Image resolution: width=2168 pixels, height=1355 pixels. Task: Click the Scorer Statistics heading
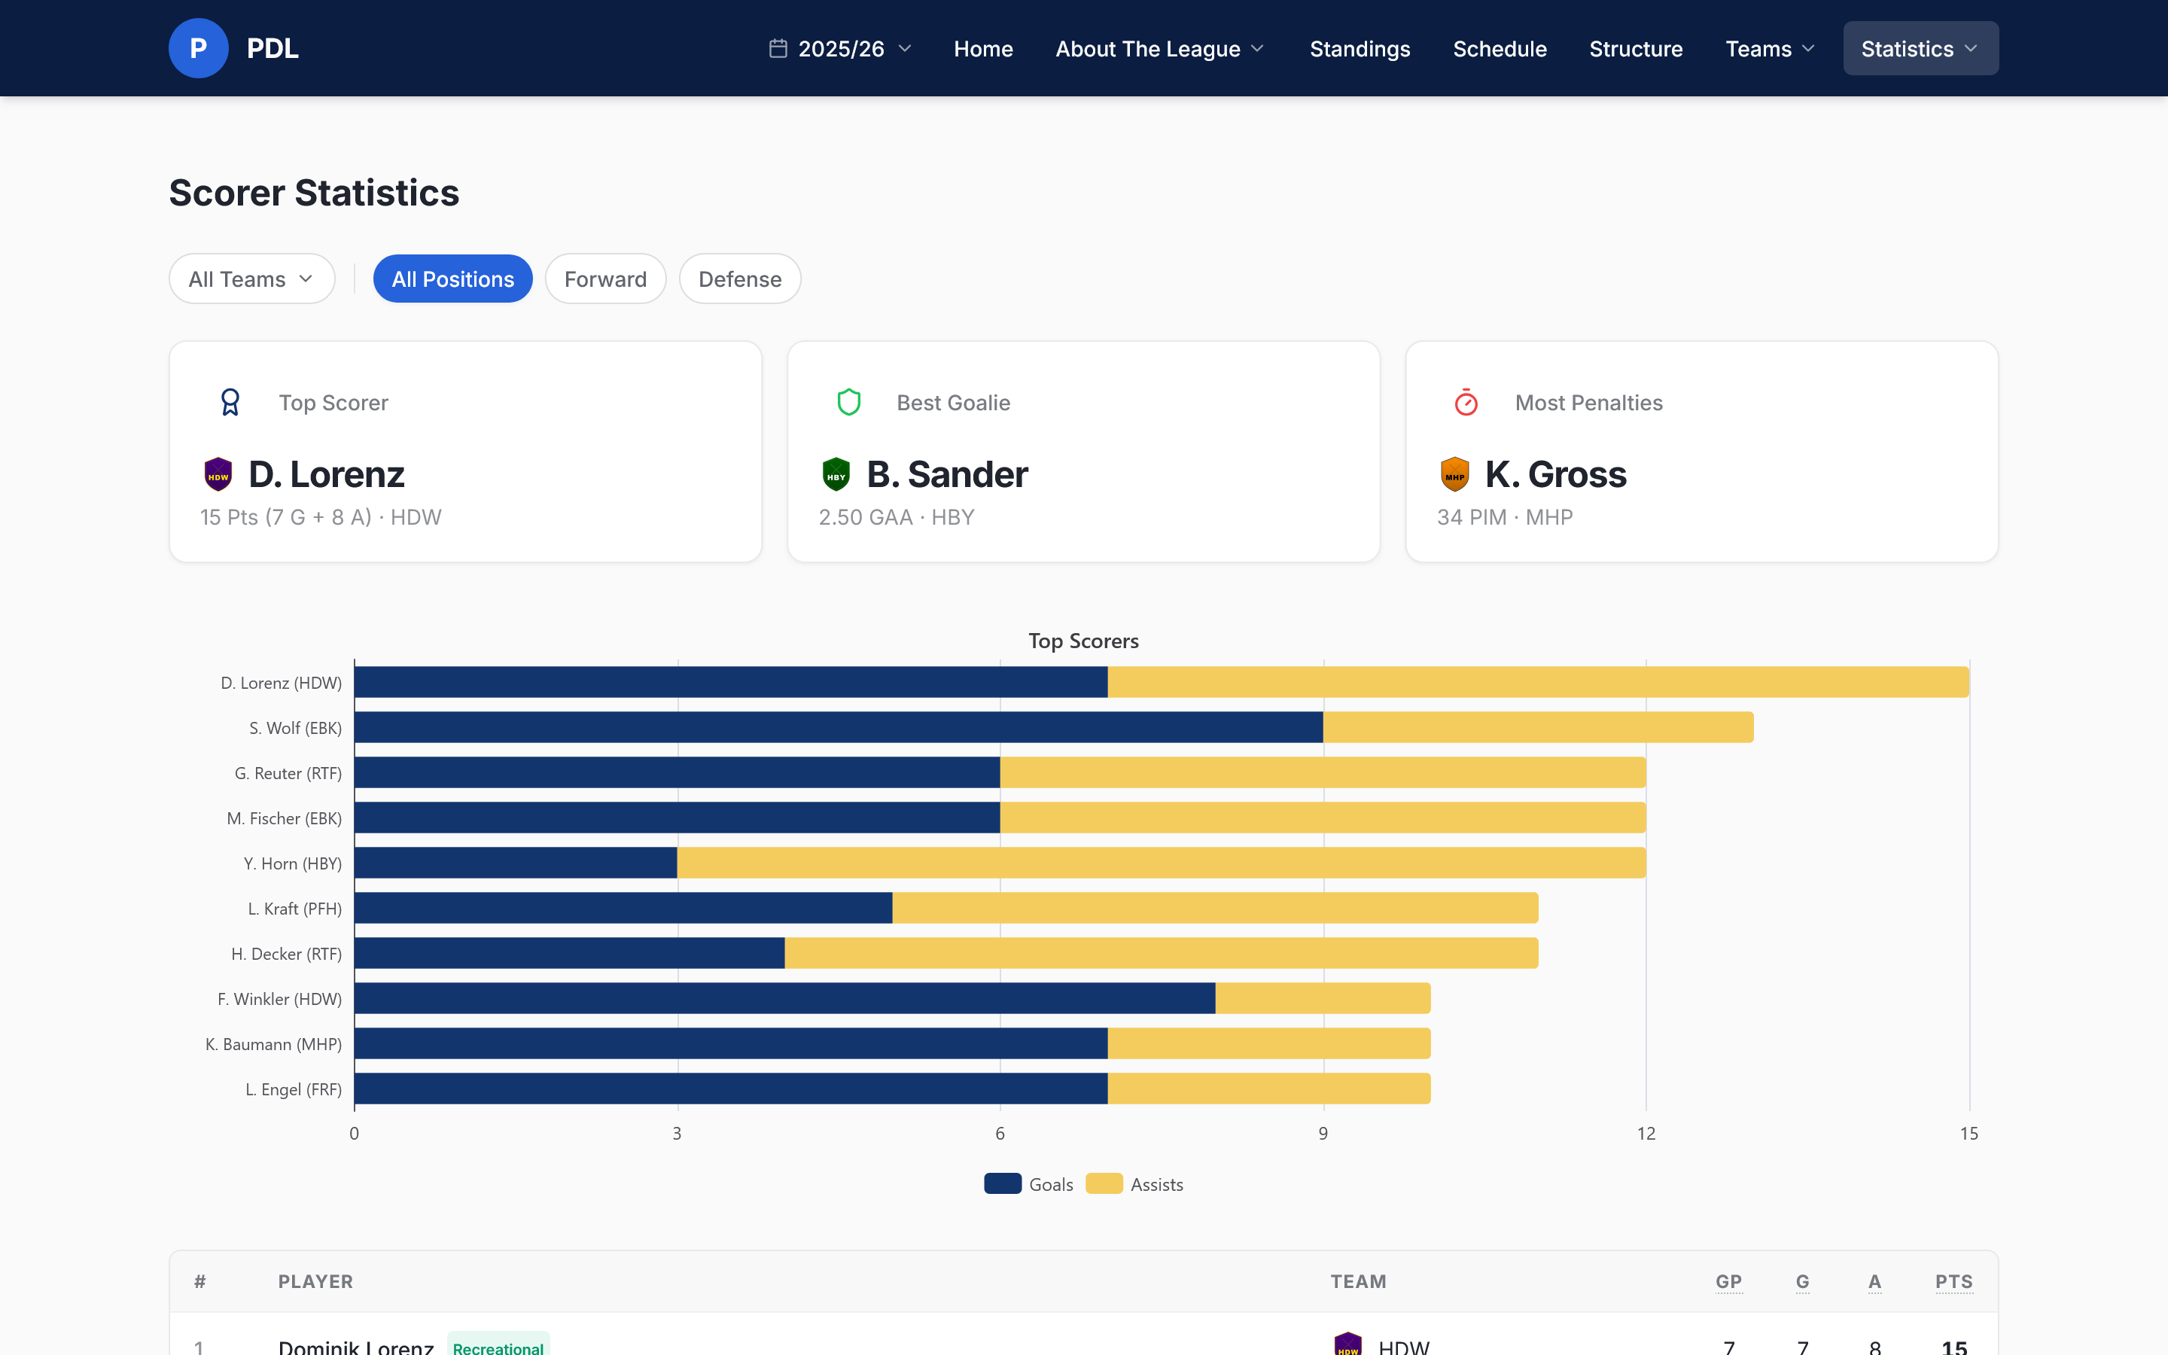point(314,193)
